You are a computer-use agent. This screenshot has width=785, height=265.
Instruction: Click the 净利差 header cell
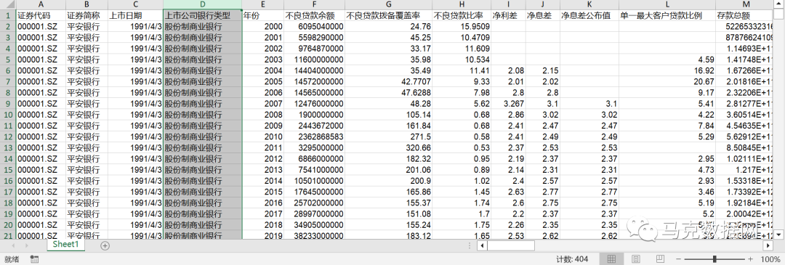pyautogui.click(x=508, y=15)
